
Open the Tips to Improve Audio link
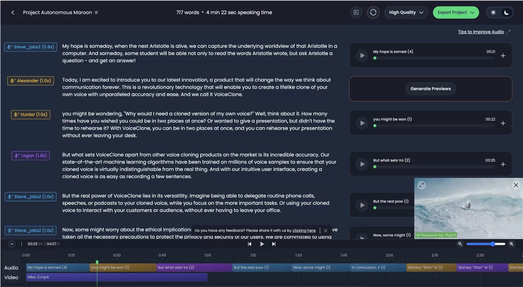pyautogui.click(x=481, y=32)
